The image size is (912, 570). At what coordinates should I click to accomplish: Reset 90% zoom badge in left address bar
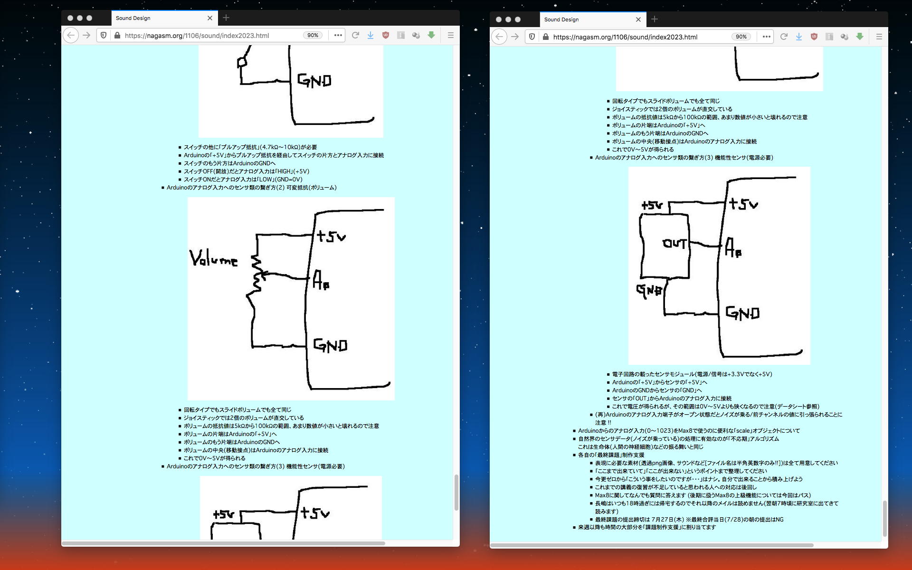(x=313, y=35)
